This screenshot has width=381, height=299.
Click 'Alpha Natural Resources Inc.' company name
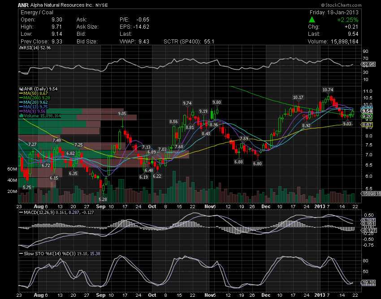point(62,5)
